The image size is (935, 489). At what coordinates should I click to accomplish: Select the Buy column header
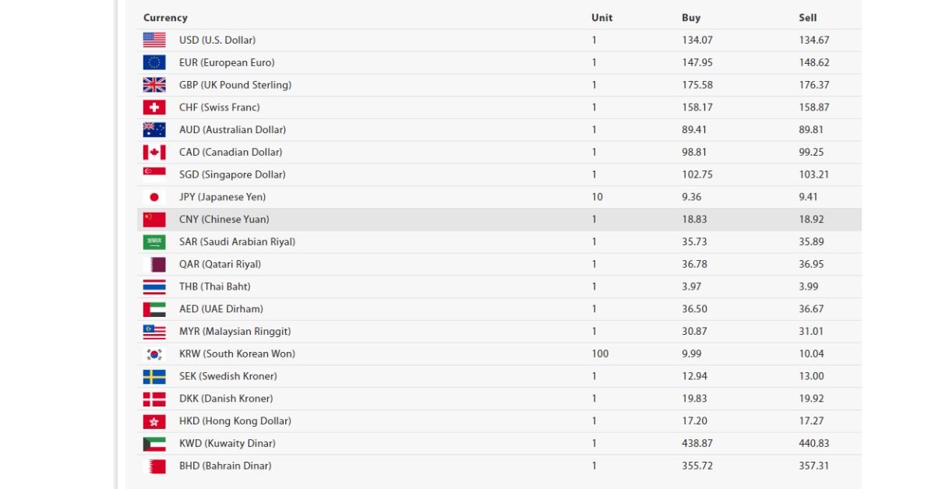coord(691,18)
